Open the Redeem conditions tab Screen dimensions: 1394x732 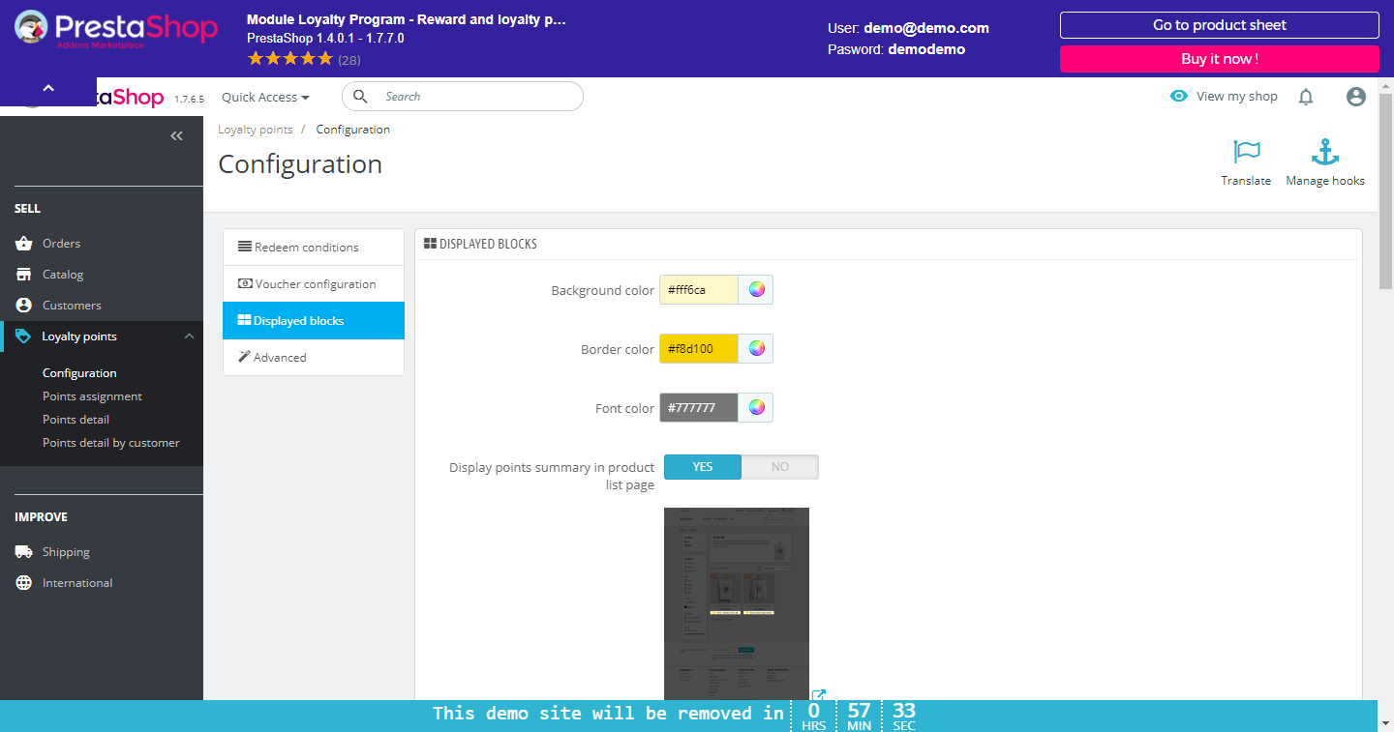[x=314, y=248]
